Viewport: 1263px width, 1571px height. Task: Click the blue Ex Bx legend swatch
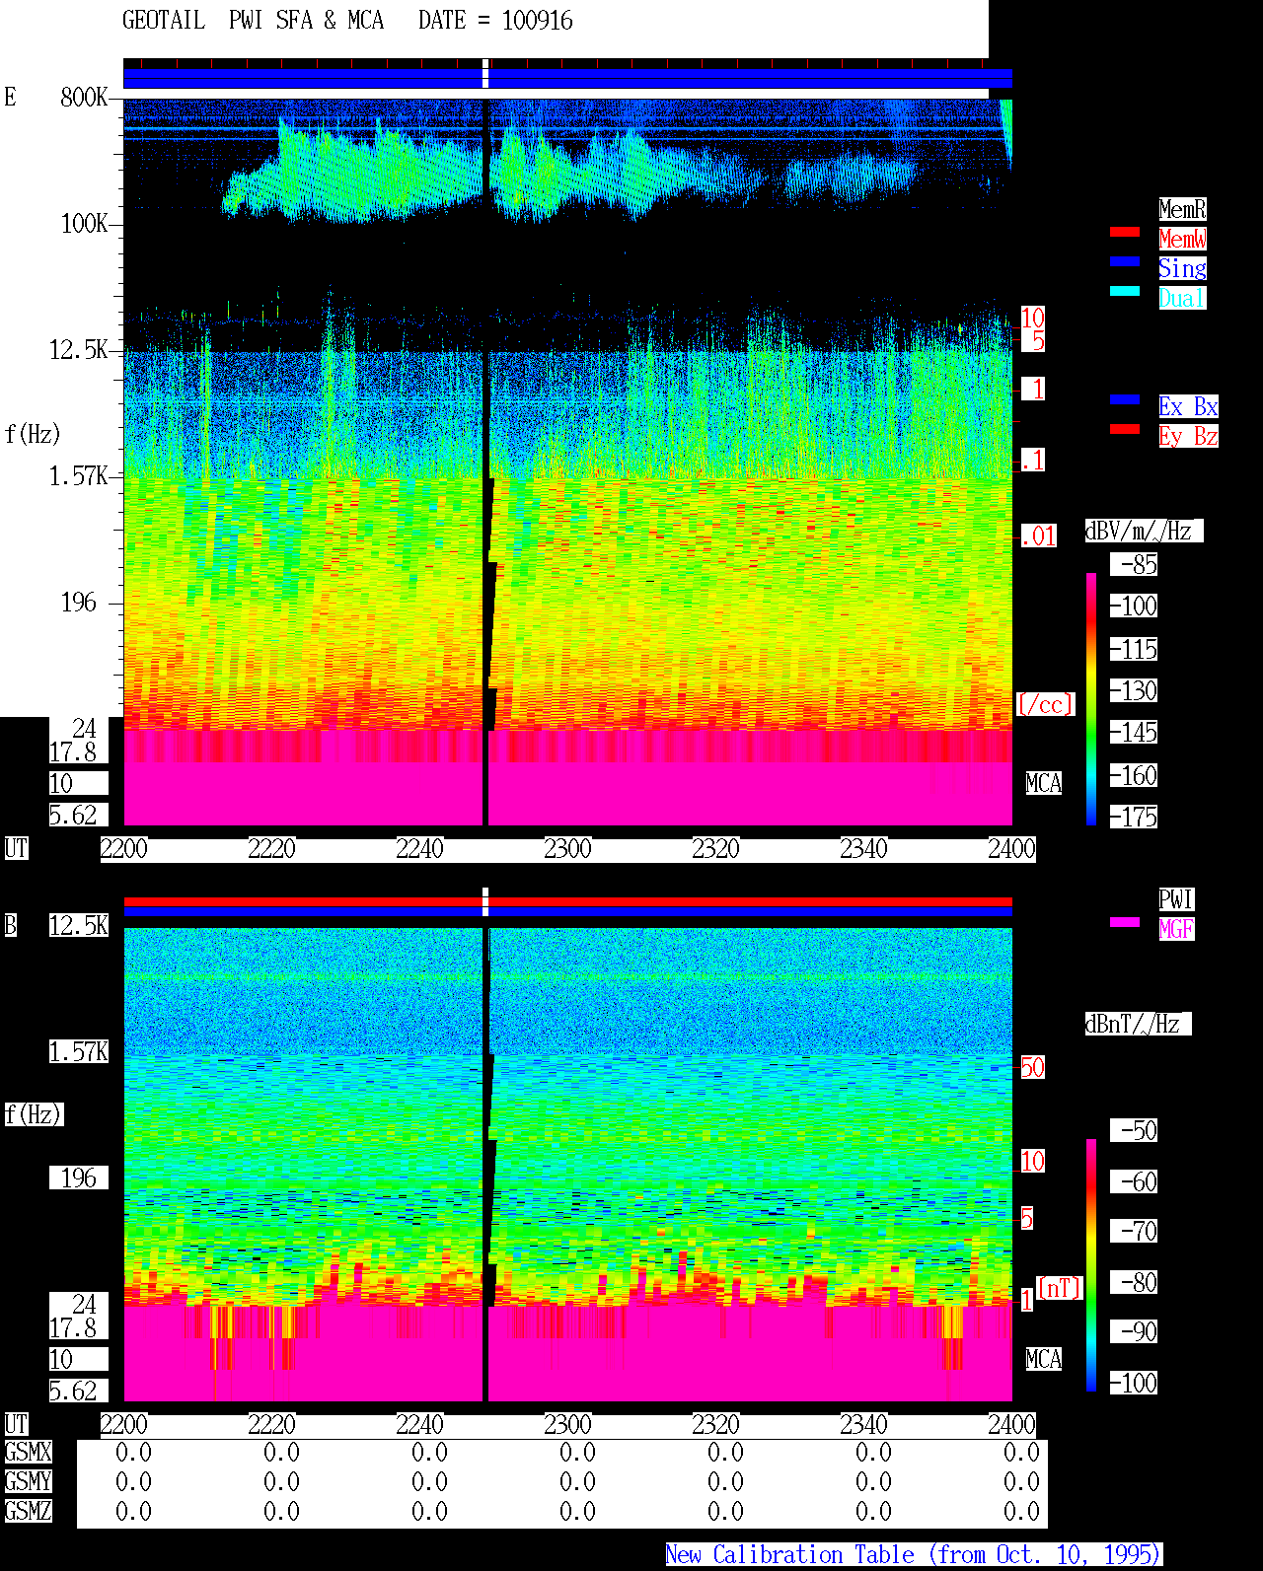[1125, 399]
